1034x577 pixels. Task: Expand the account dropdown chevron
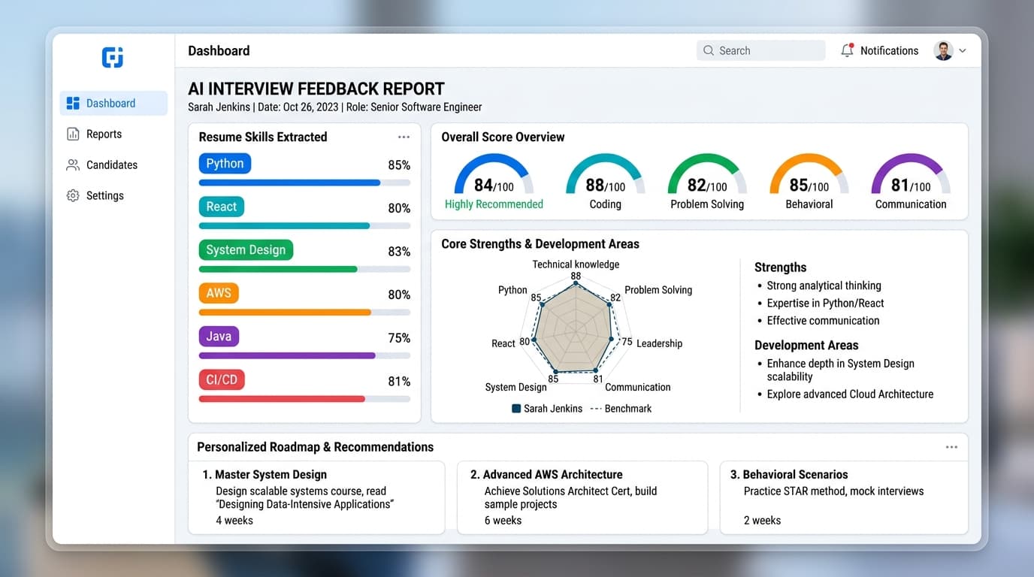click(963, 51)
